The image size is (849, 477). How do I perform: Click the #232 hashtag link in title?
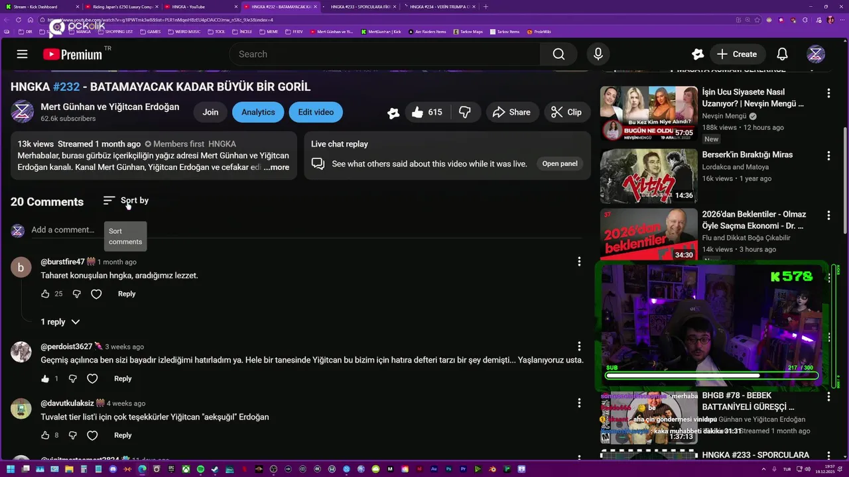click(66, 87)
